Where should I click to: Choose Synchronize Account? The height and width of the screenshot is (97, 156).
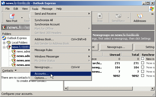(x=61, y=24)
